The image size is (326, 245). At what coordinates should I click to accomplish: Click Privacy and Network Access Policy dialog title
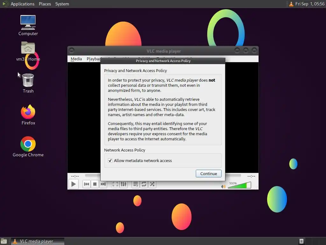163,61
